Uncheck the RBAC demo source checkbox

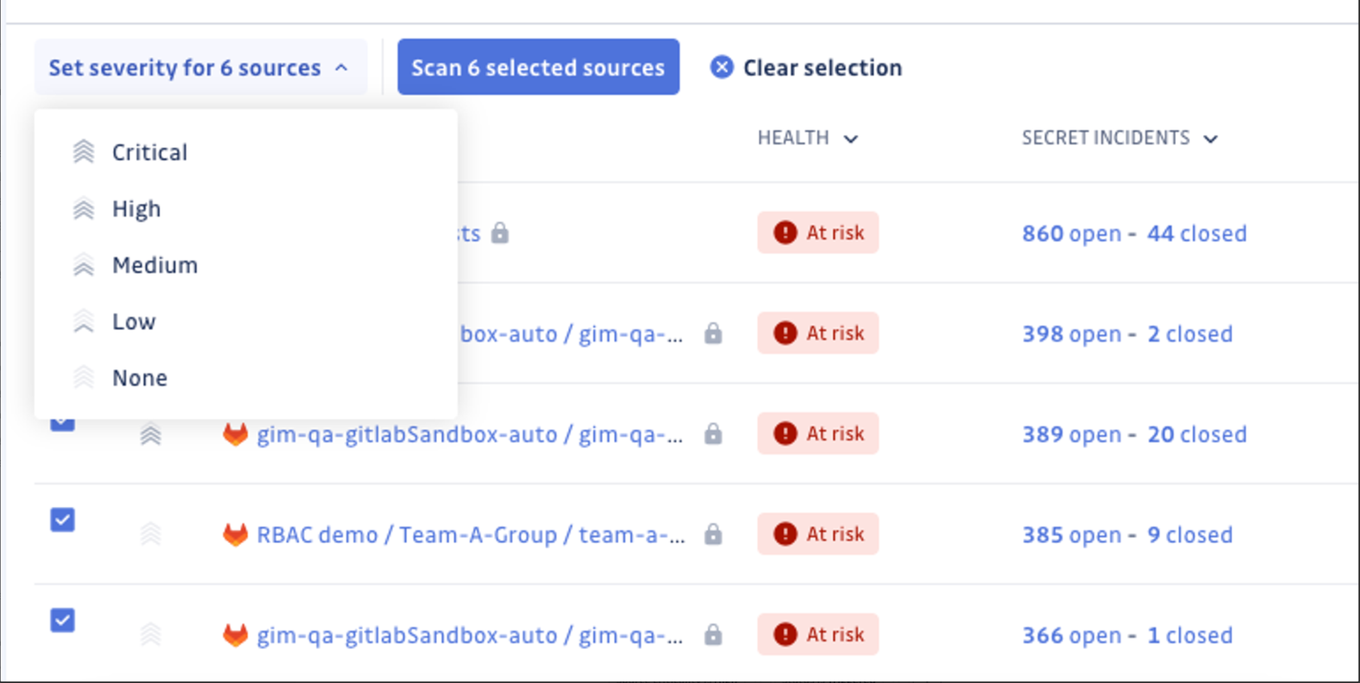click(x=63, y=520)
